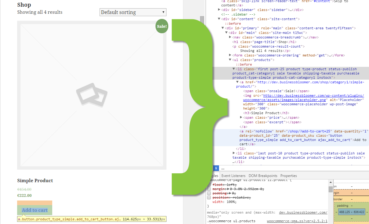Select the h1 page-title Shop element

tap(264, 42)
